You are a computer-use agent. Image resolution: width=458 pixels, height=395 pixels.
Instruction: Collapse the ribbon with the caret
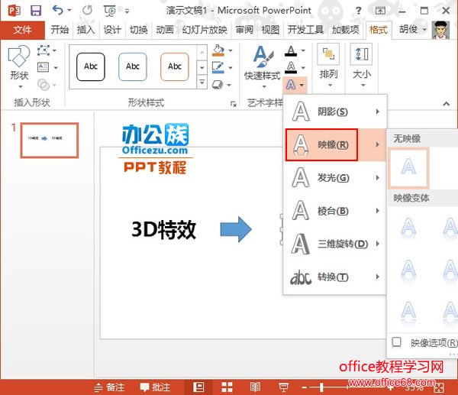[447, 104]
